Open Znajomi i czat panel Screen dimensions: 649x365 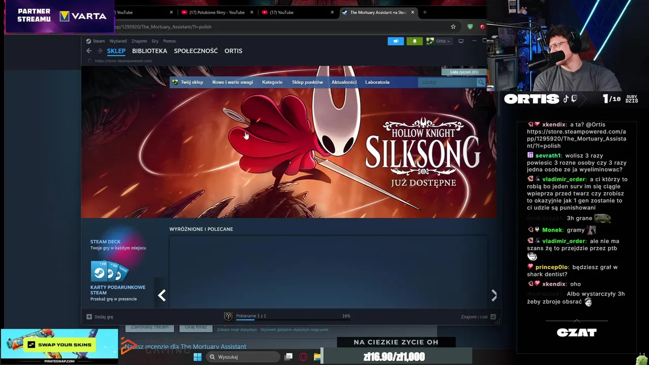(x=474, y=317)
